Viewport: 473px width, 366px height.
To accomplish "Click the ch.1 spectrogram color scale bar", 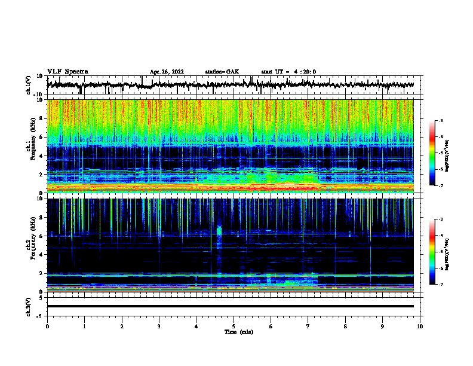I will tap(432, 153).
